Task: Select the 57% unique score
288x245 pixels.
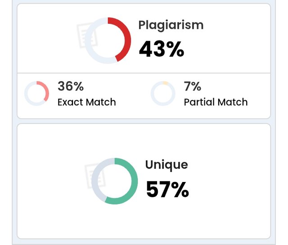Action: (167, 190)
